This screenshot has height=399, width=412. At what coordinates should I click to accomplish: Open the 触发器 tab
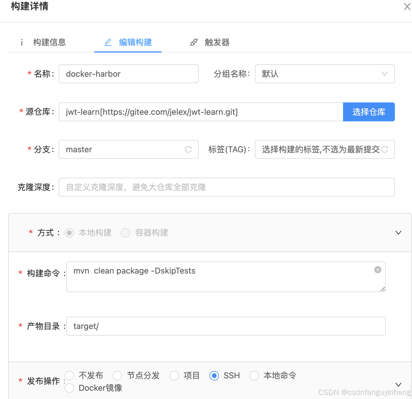[210, 42]
